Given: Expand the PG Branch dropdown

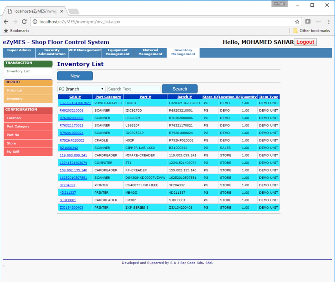Looking at the screenshot, I should (x=81, y=89).
